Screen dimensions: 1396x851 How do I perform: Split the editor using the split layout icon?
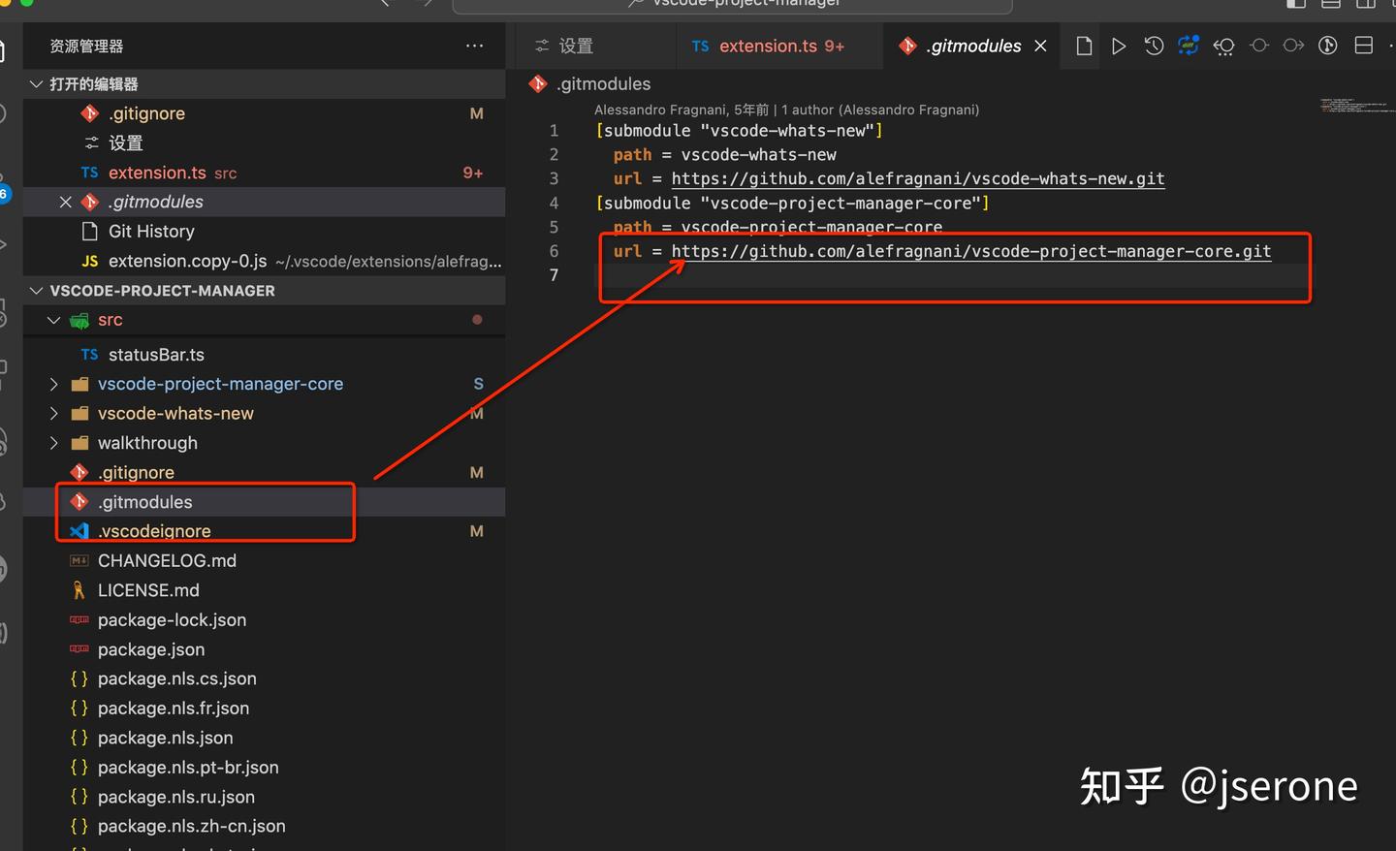pyautogui.click(x=1365, y=45)
